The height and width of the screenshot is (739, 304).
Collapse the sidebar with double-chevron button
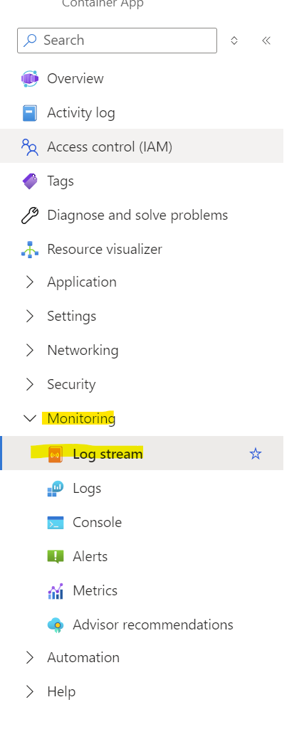point(266,41)
